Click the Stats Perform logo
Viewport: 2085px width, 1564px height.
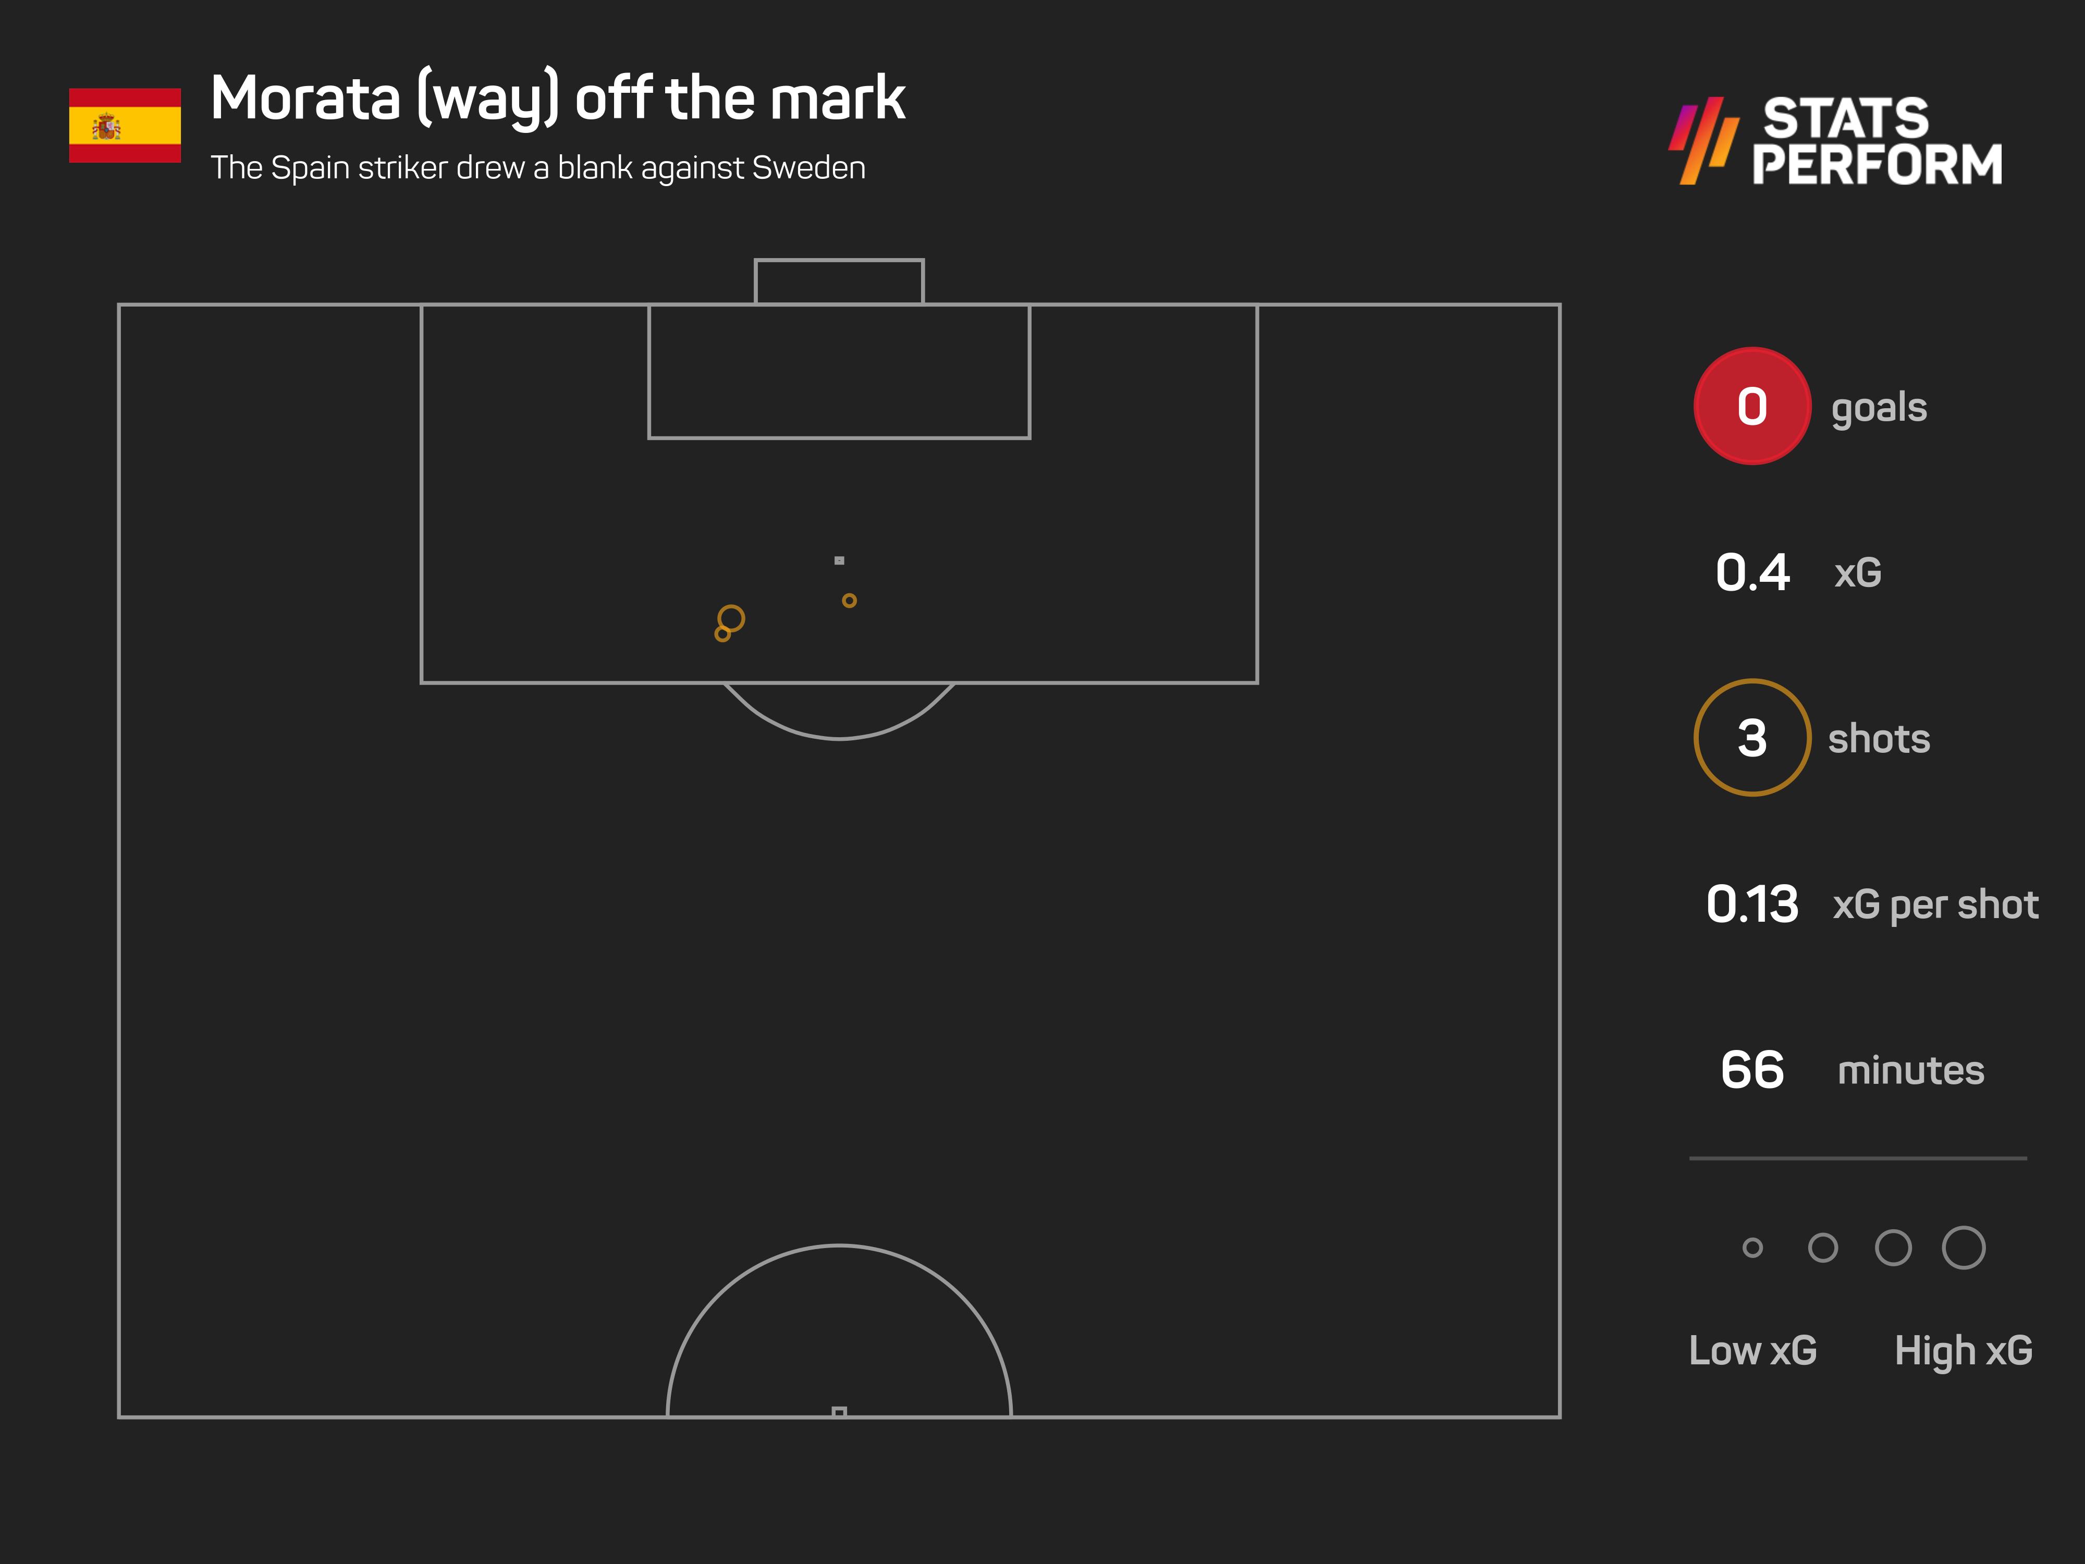point(1835,140)
